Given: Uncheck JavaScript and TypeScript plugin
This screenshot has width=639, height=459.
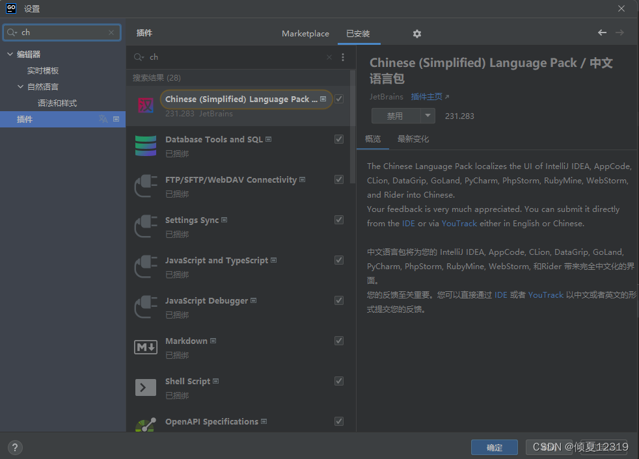Looking at the screenshot, I should click(339, 260).
